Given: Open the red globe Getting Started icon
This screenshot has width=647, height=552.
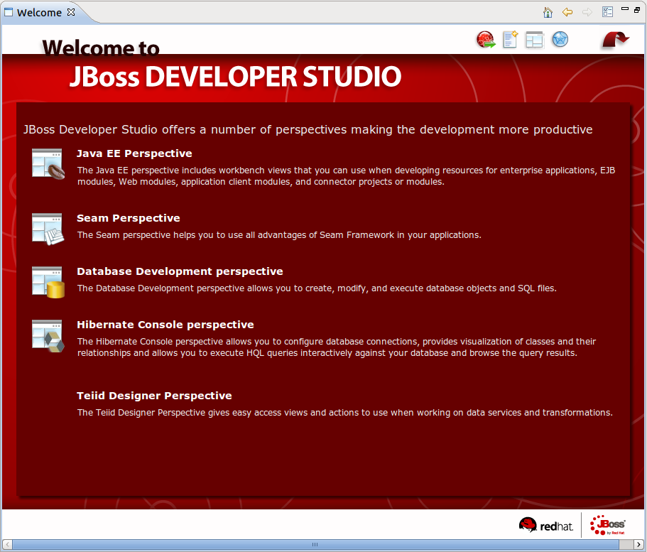Looking at the screenshot, I should click(x=486, y=40).
